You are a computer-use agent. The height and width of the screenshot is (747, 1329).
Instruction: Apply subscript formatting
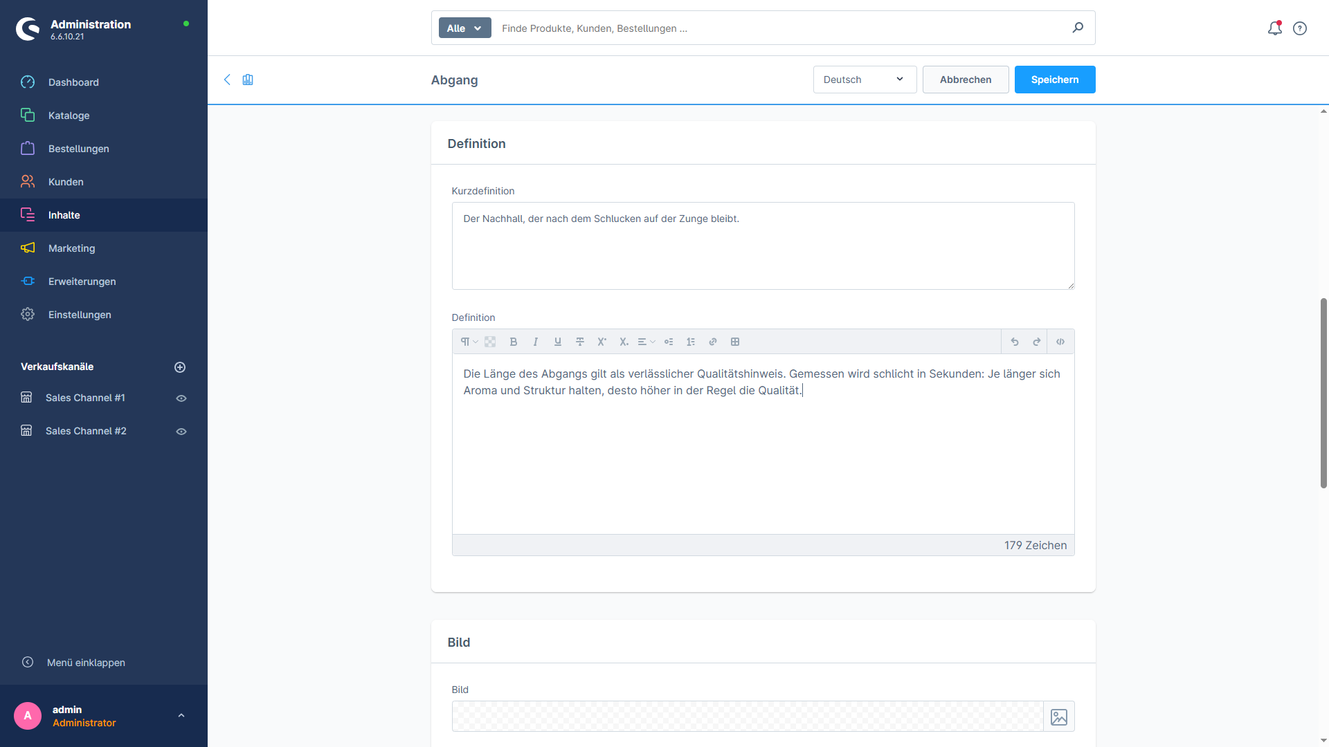click(x=624, y=342)
